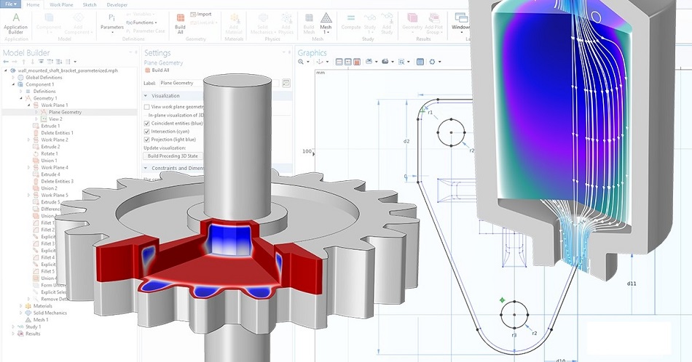Click the Variables ribbon button
692x362 pixels.
[141, 14]
